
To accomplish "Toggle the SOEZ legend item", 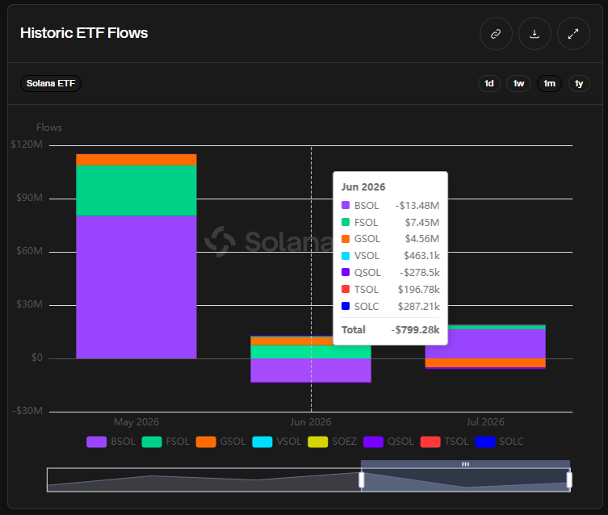I will [332, 442].
